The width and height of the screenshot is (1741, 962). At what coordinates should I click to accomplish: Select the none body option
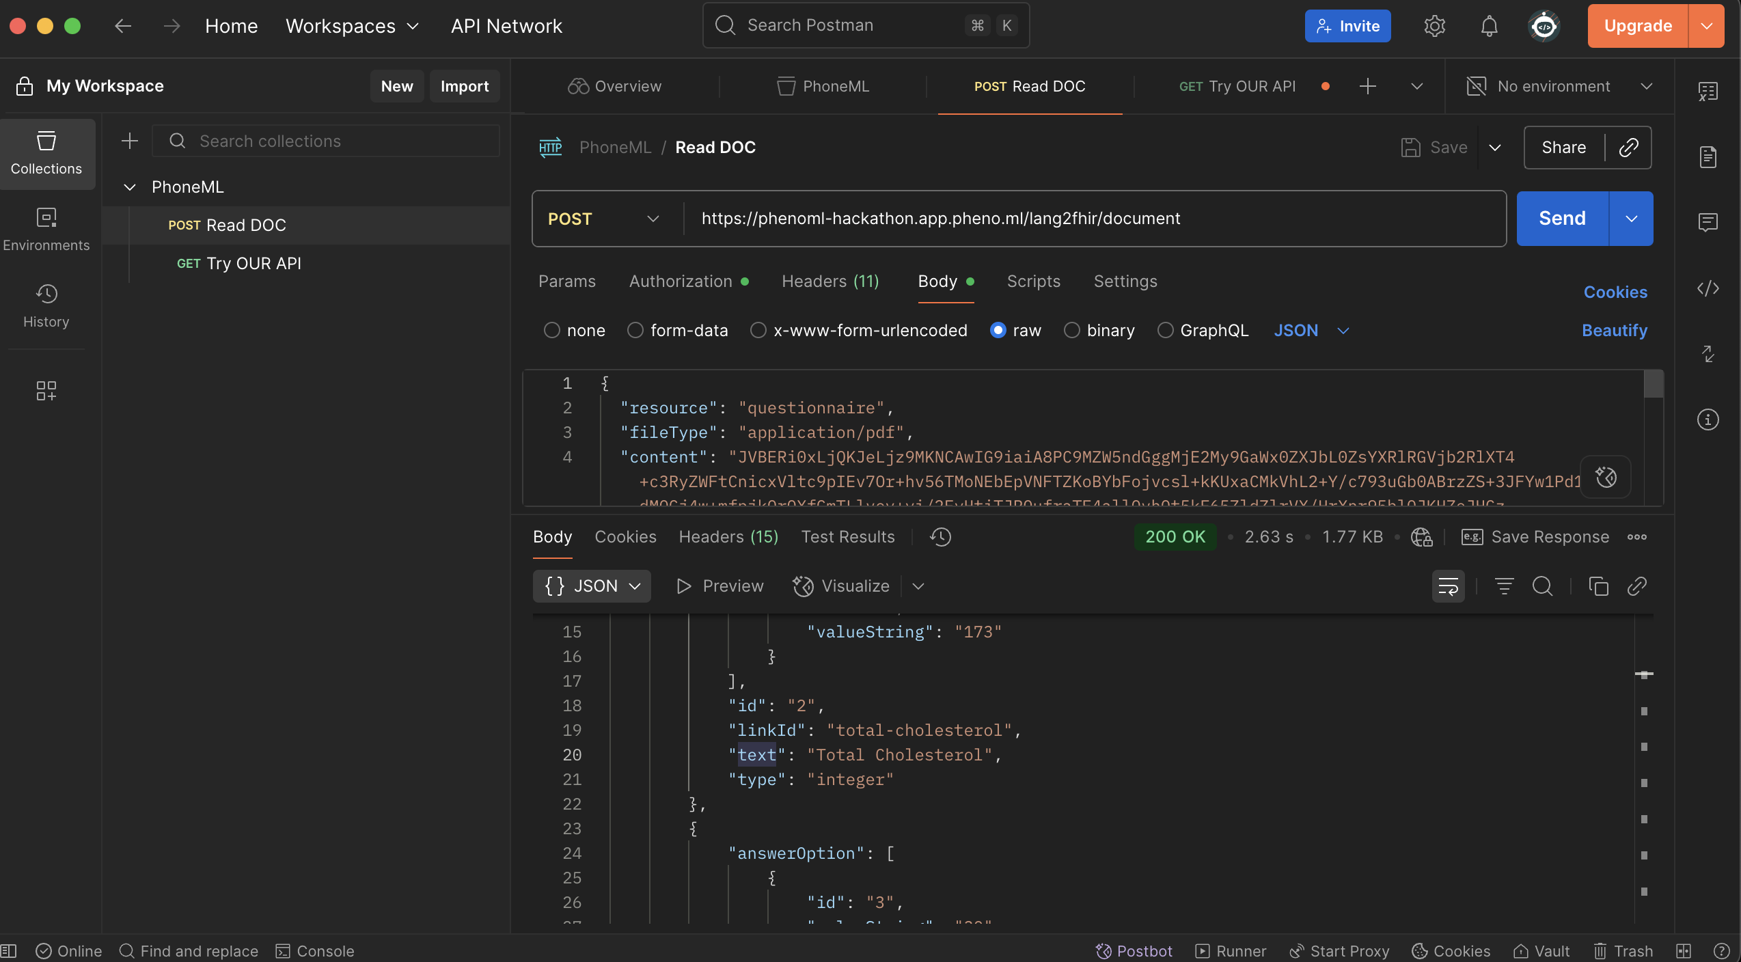click(x=551, y=331)
